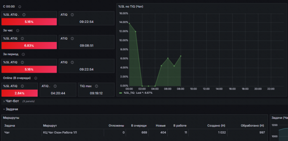The image size is (288, 141).
Task: Click the 16.00% label on chart Y axis
Action: click(124, 13)
